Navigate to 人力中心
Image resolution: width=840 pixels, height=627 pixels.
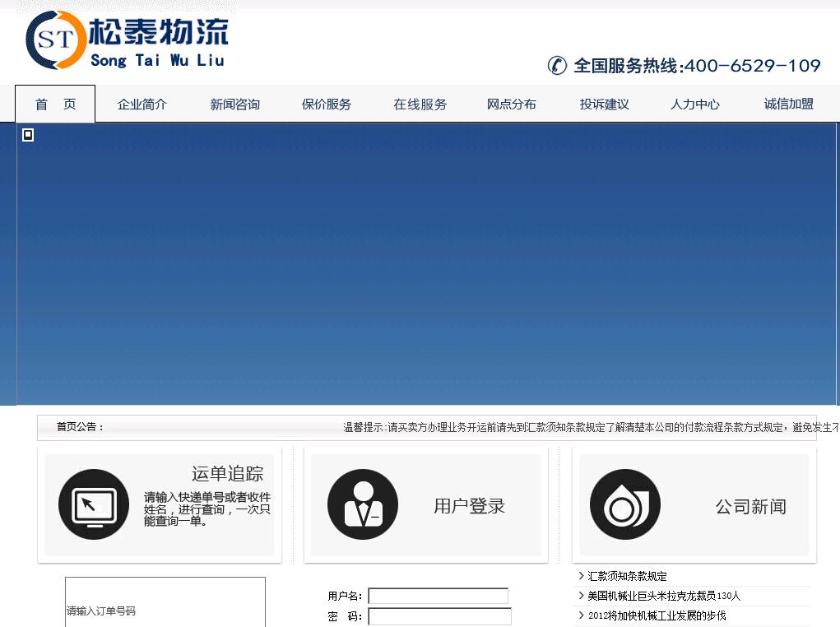pos(695,104)
